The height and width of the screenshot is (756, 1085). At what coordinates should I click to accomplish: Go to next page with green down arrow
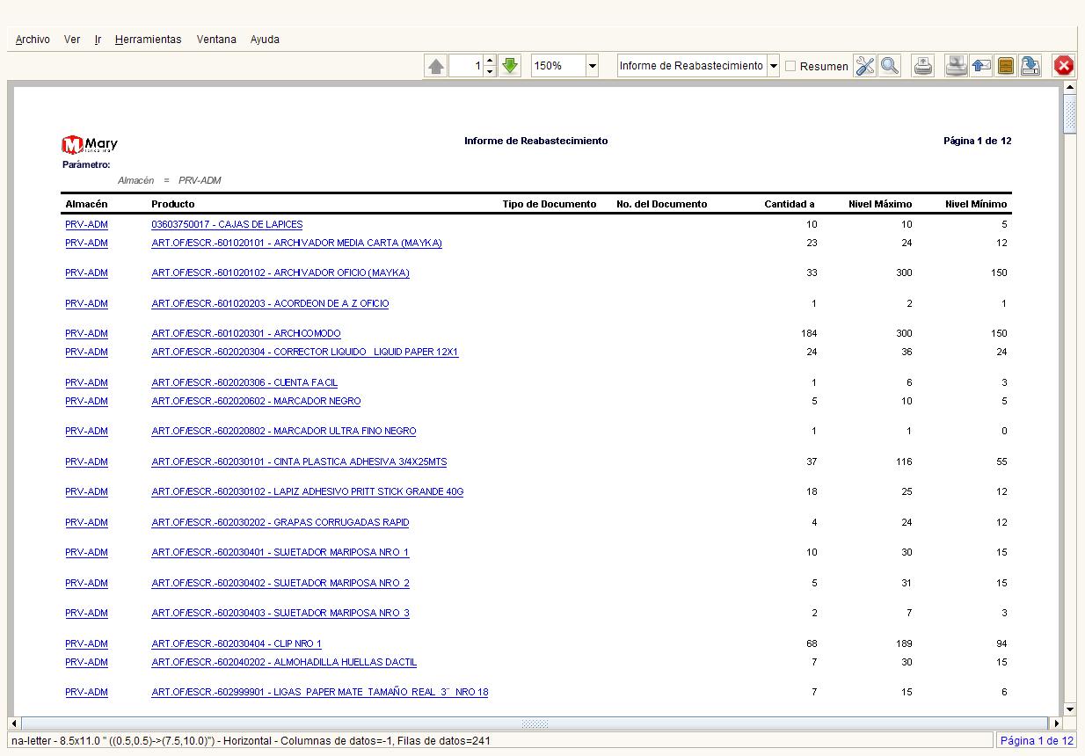coord(510,66)
